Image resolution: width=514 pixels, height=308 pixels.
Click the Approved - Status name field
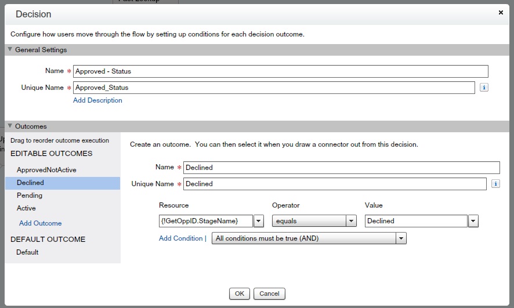(x=280, y=71)
